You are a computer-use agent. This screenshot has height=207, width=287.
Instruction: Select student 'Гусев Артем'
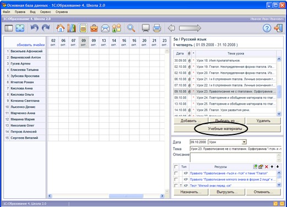click(x=25, y=63)
